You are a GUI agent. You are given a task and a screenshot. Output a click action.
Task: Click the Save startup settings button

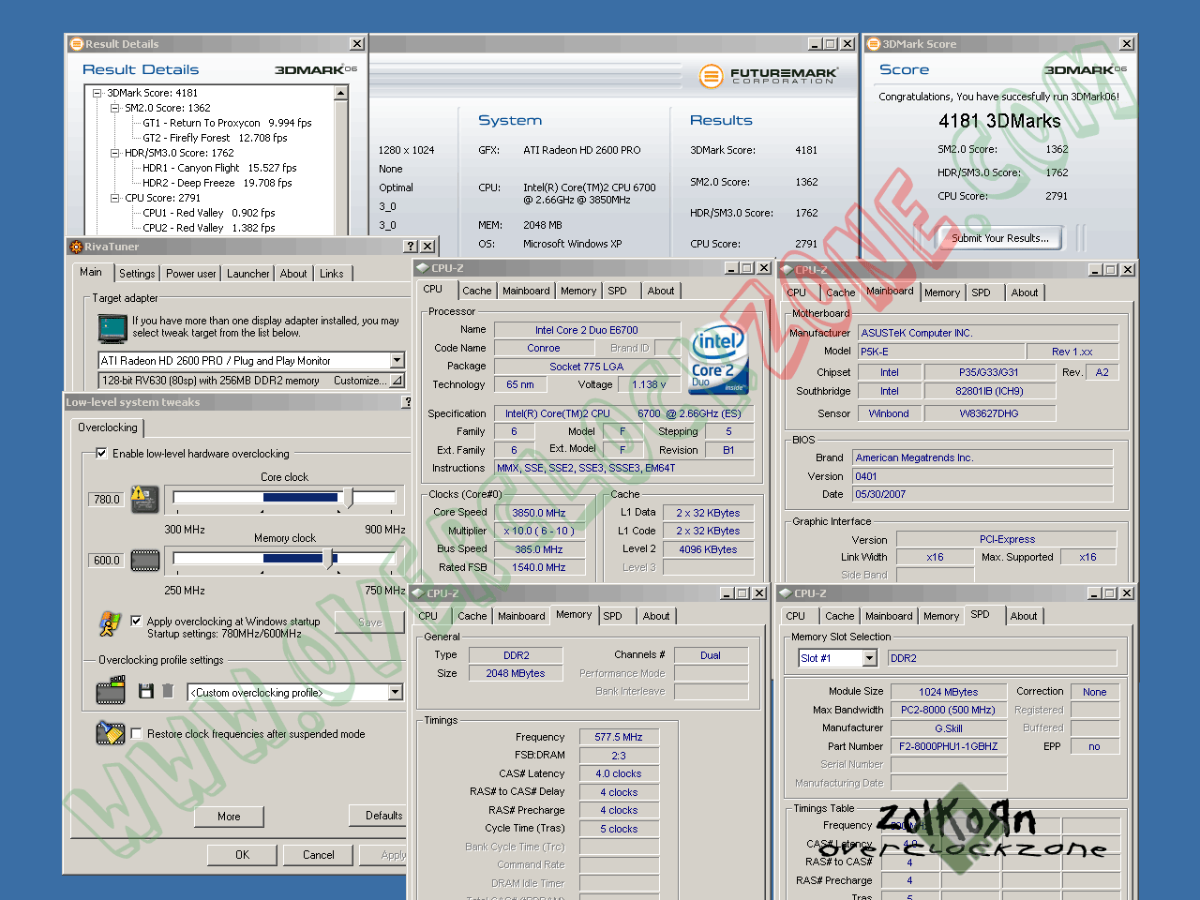[370, 622]
